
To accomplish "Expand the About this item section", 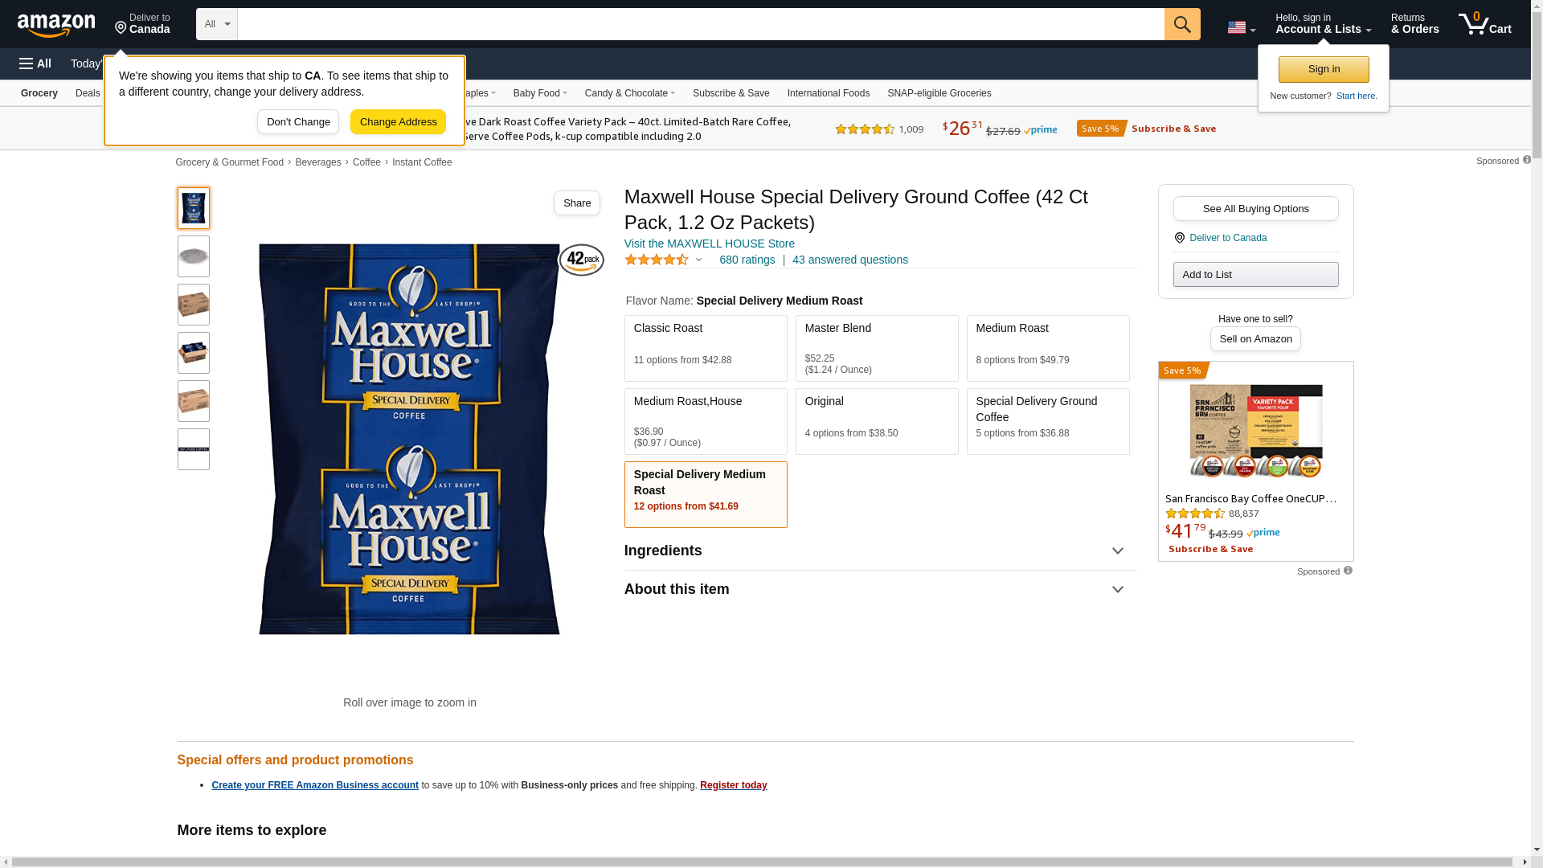I will (x=880, y=590).
